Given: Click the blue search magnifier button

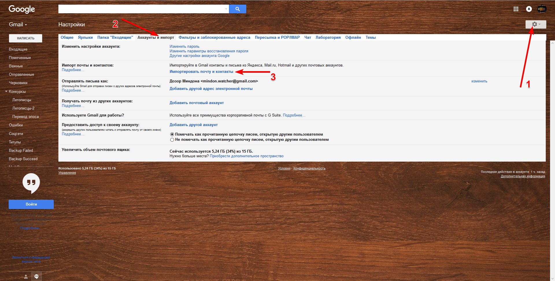Looking at the screenshot, I should point(237,9).
